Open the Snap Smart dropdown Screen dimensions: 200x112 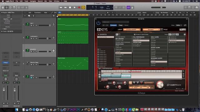tap(148, 12)
